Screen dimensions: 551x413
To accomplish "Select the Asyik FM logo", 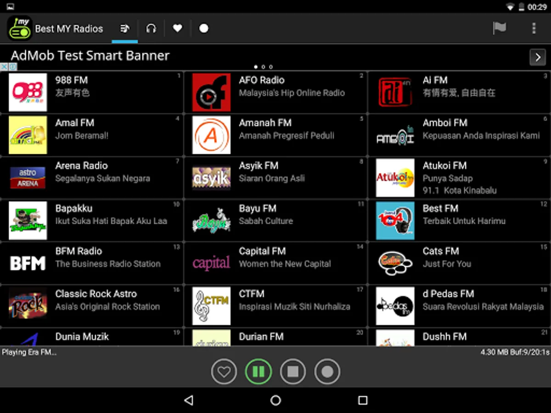I will coord(211,178).
